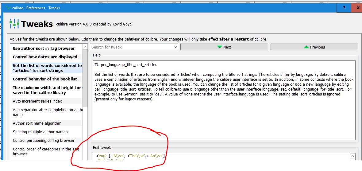Select 'Control partitioning of Tag browser' tweak
The image size is (362, 171).
47,141
